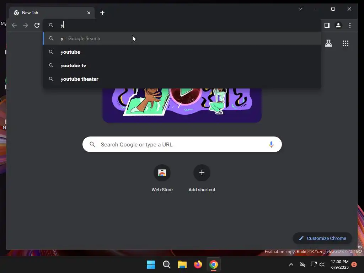364x273 pixels.
Task: Click the magnifier icon in homepage search box
Action: (x=92, y=144)
